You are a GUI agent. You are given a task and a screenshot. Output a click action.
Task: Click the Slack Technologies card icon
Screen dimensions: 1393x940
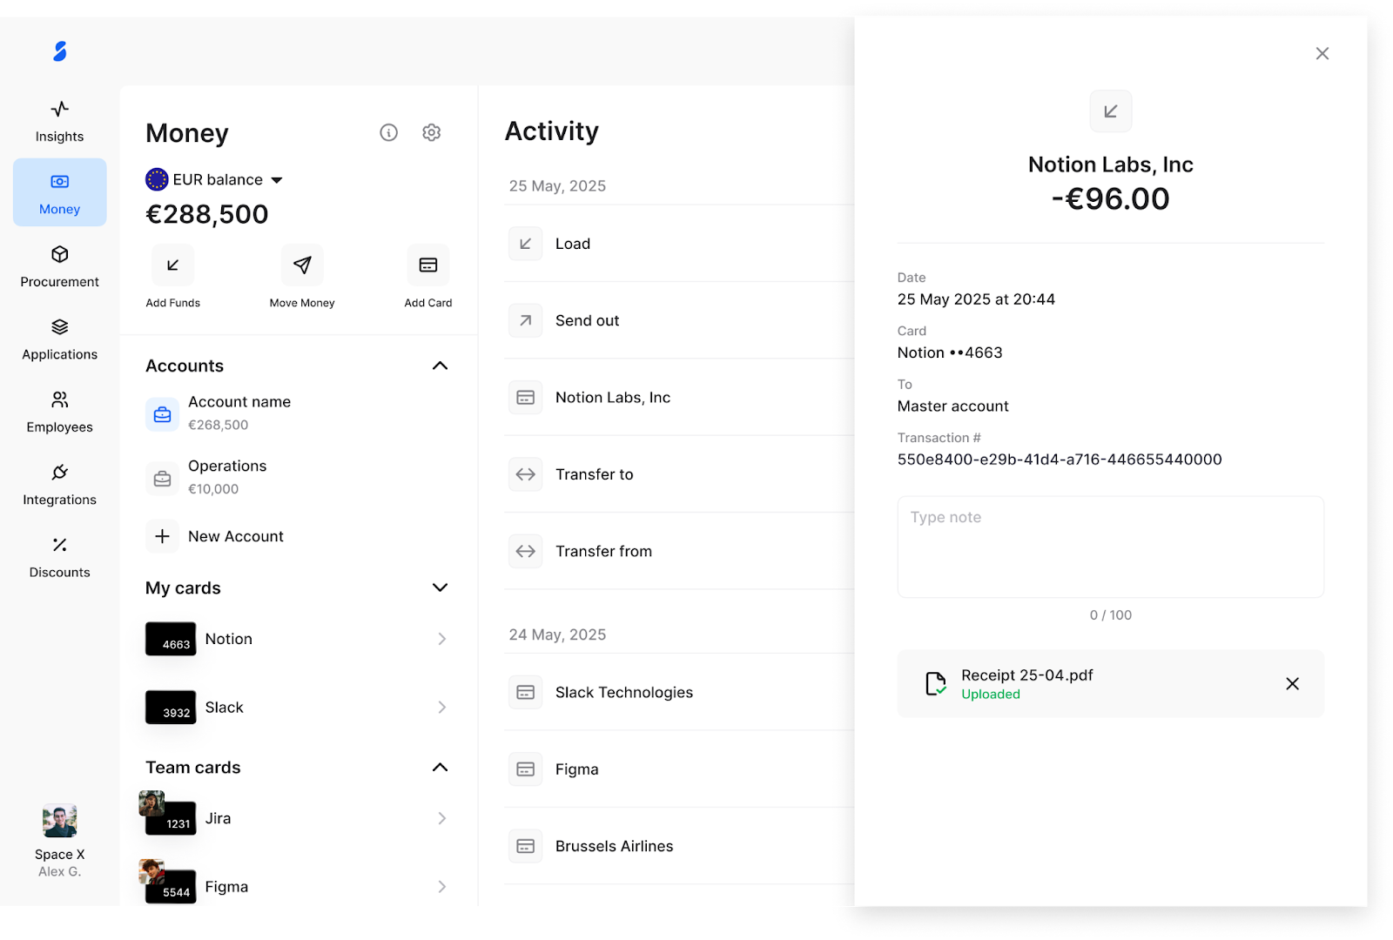[x=526, y=692]
